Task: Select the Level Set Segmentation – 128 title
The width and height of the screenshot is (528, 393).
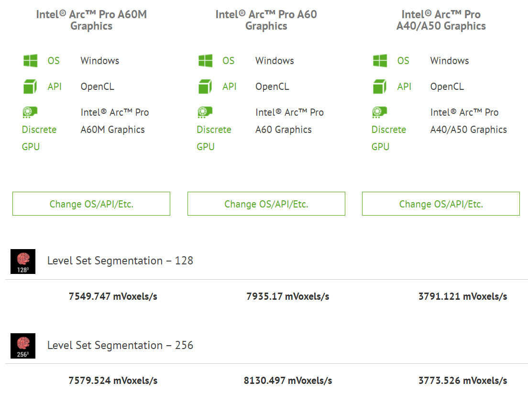Action: click(120, 261)
